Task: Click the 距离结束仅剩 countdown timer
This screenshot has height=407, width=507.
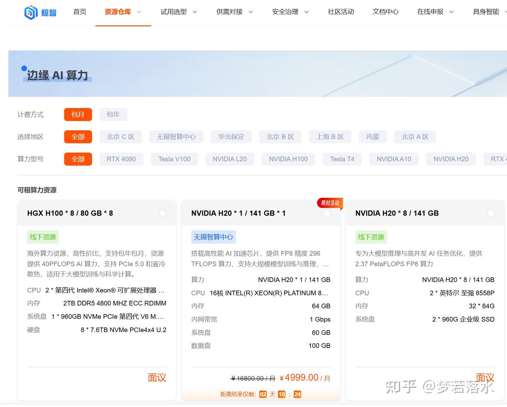Action: 261,394
